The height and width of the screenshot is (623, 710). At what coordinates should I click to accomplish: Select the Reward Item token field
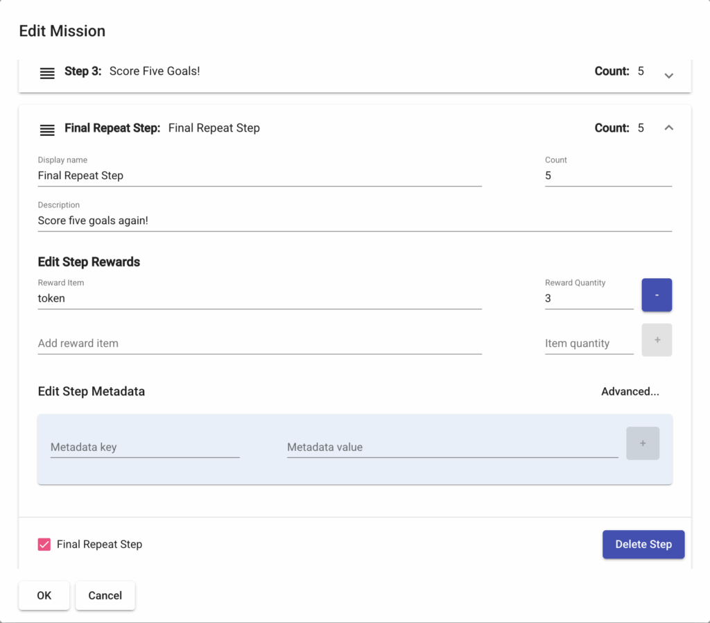pyautogui.click(x=259, y=298)
